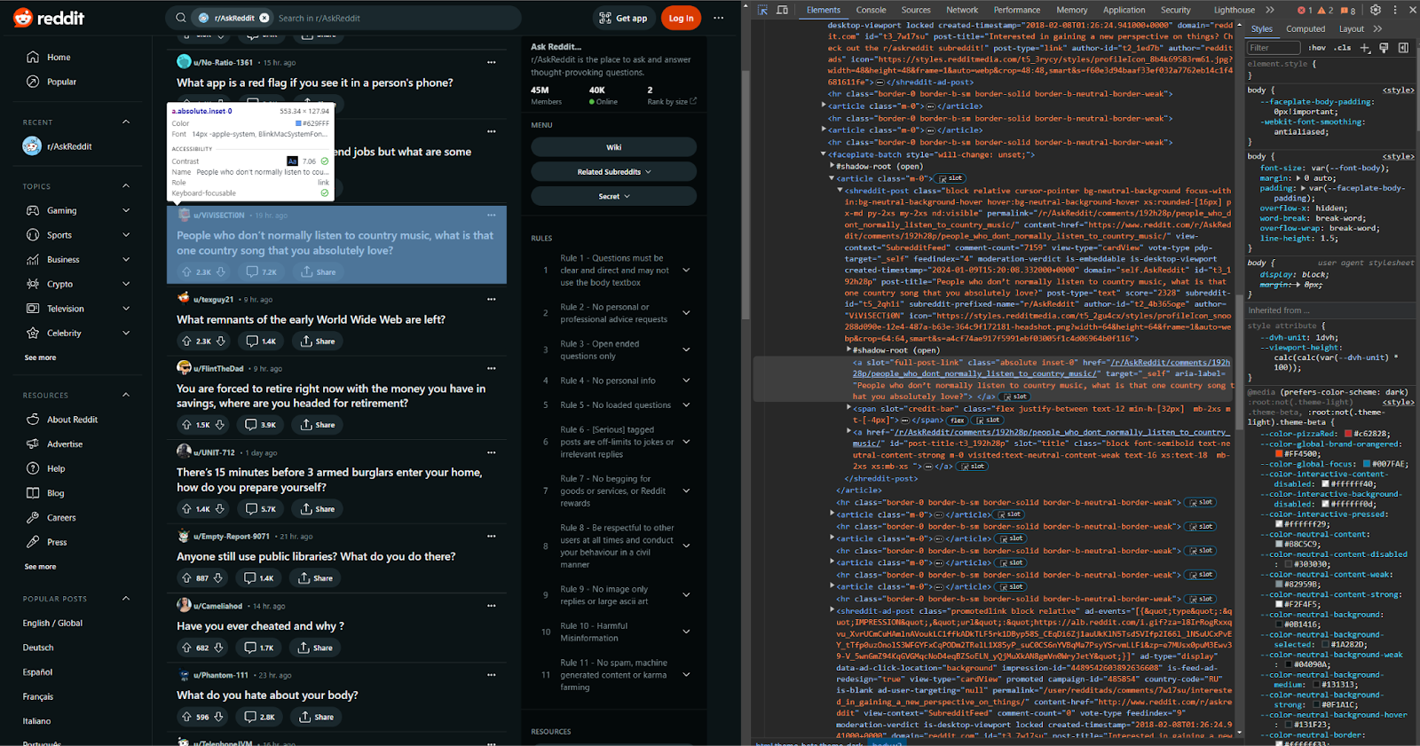Show more DevTools tabs chevron after Lighthouse
1420x746 pixels.
pos(1270,10)
